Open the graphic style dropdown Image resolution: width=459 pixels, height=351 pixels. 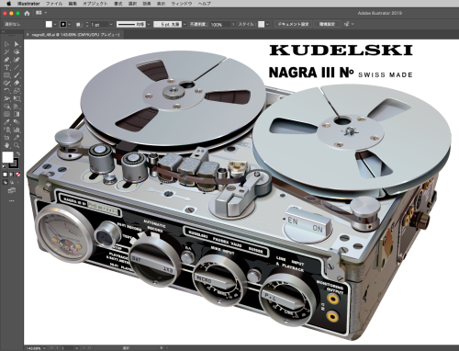tap(267, 24)
